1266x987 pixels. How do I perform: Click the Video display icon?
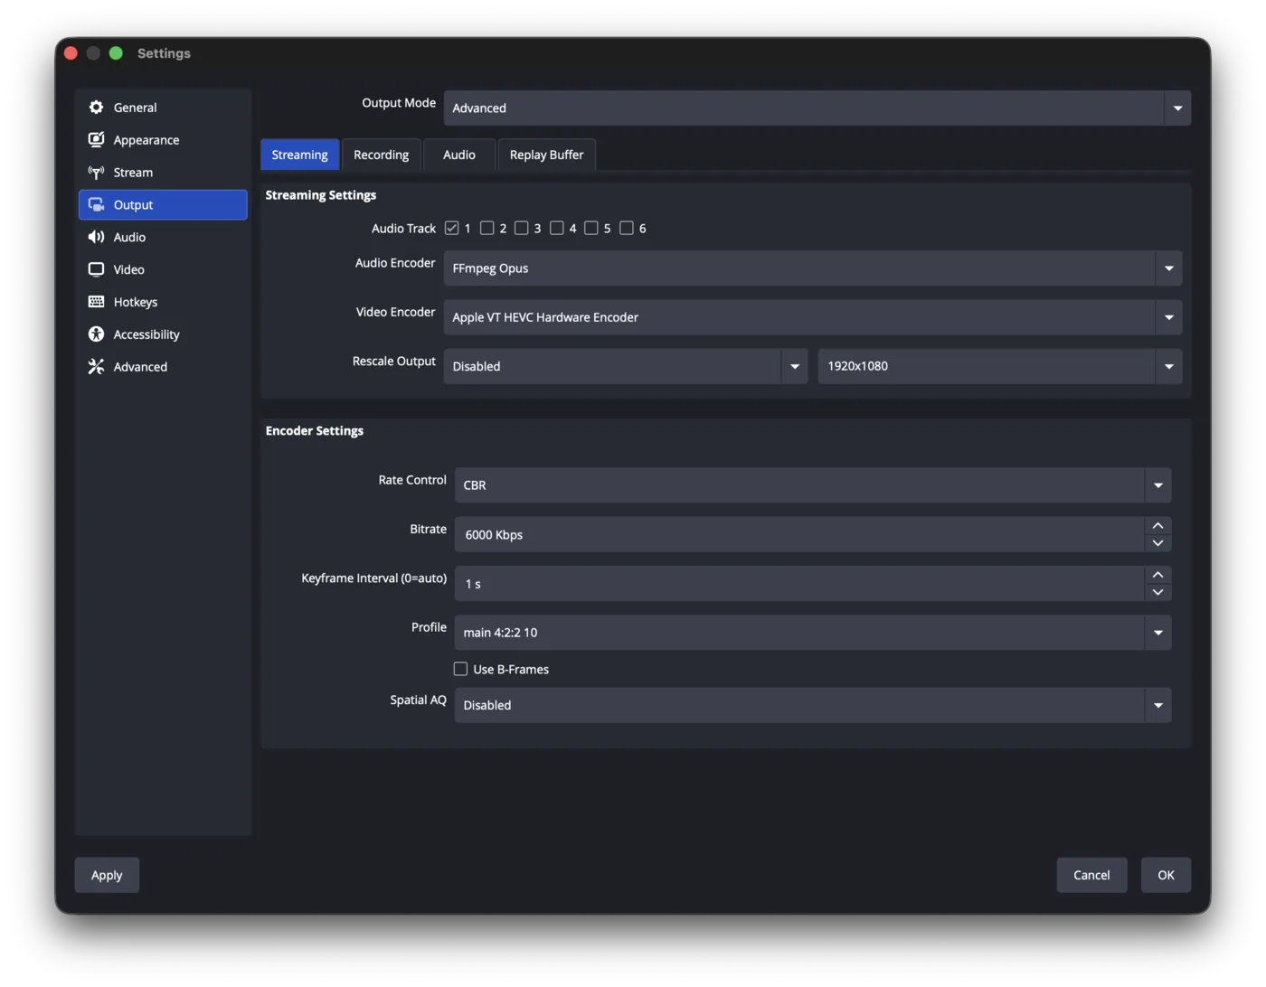point(96,269)
